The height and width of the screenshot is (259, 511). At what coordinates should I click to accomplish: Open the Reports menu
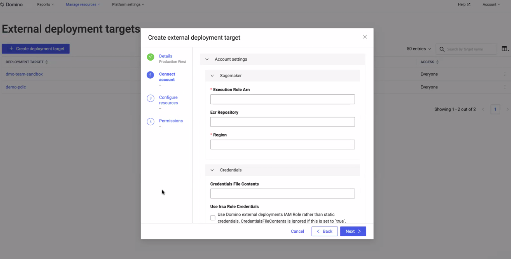tap(45, 4)
